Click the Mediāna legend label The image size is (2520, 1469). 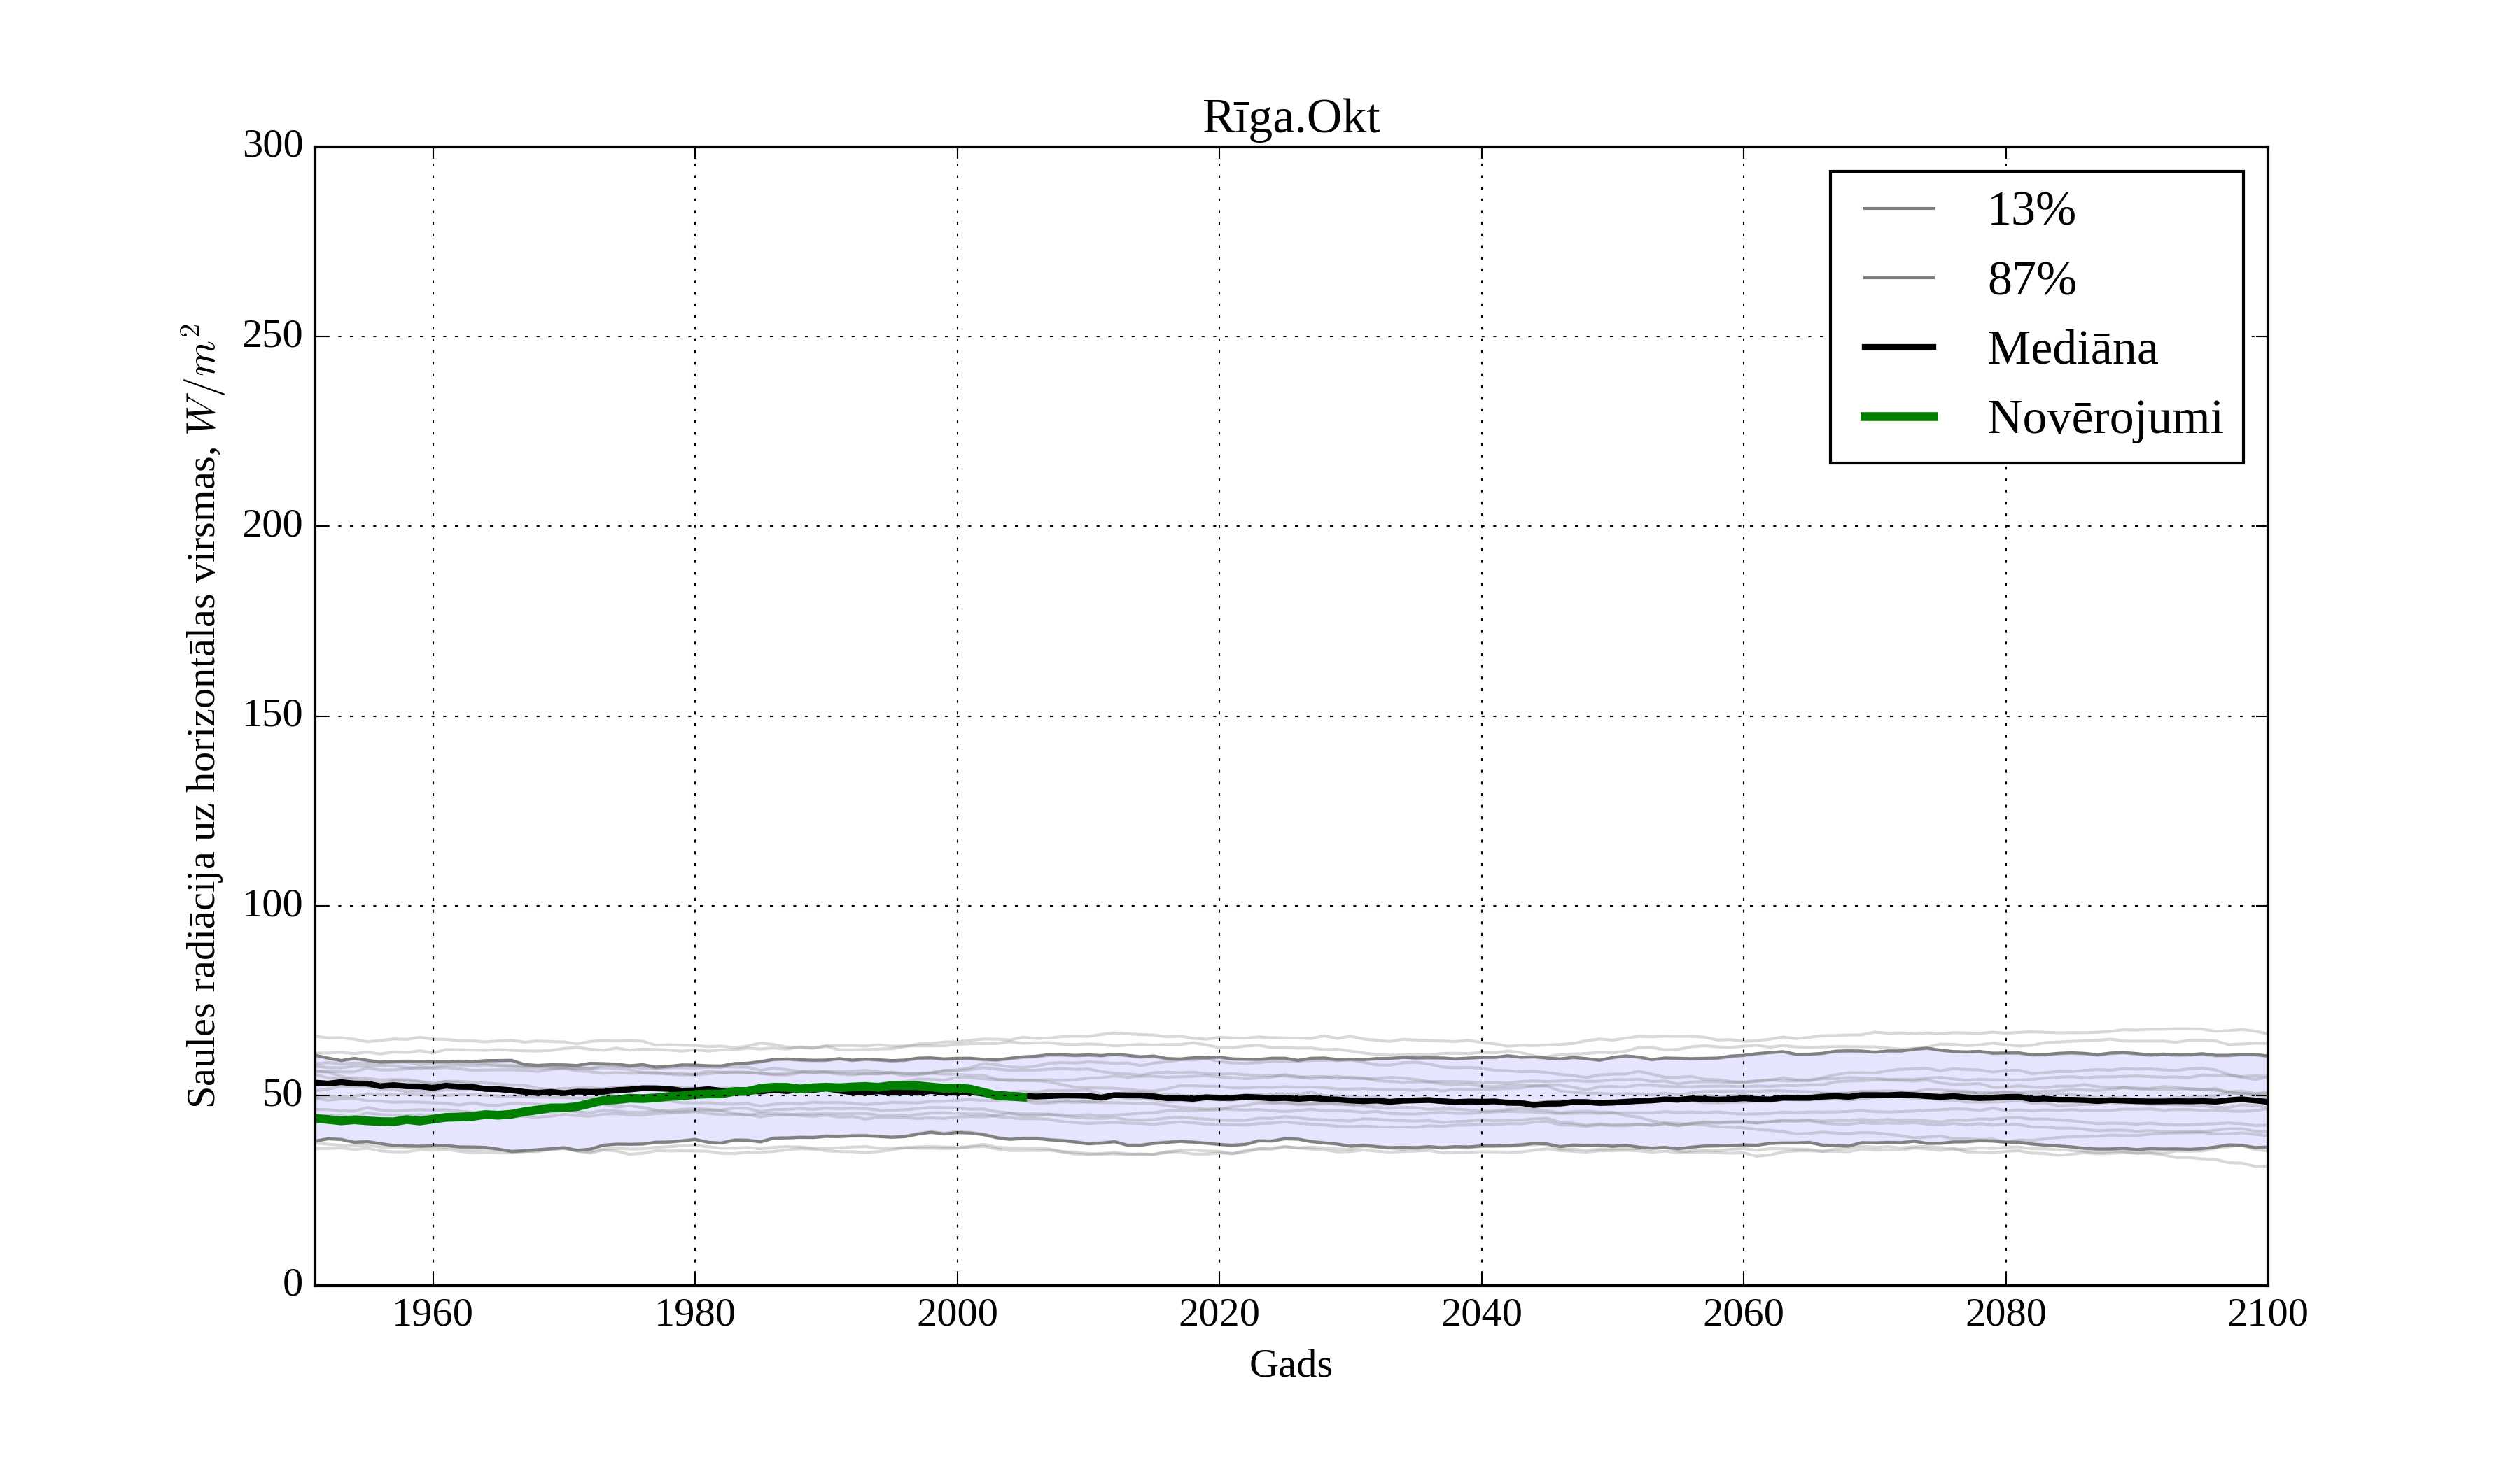click(2072, 348)
